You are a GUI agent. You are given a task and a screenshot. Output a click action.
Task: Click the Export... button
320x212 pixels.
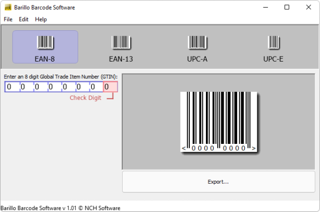(219, 182)
